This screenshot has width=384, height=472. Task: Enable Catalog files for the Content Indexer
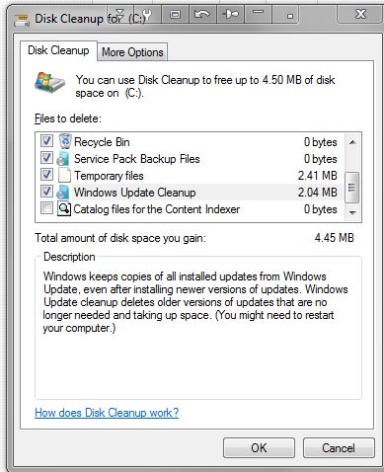pos(46,208)
